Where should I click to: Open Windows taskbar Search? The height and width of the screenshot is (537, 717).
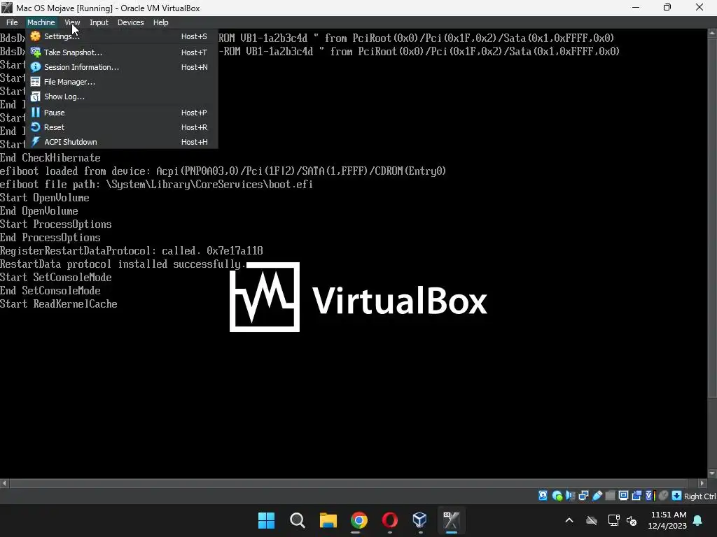click(x=297, y=520)
